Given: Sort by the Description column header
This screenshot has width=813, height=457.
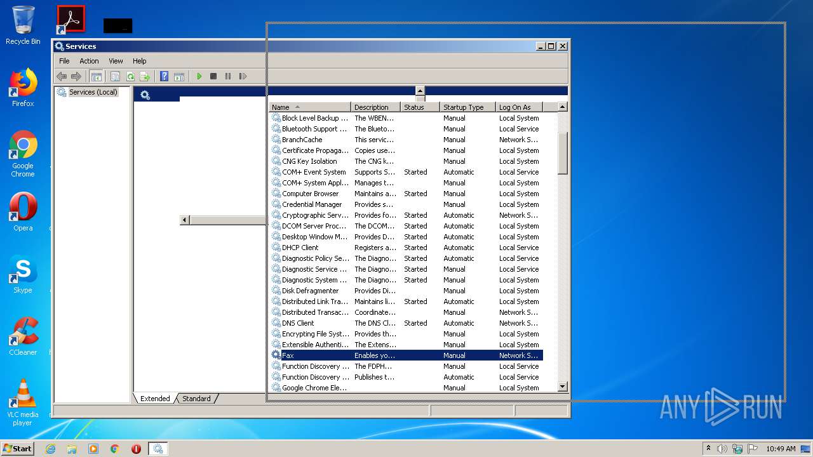Looking at the screenshot, I should click(x=375, y=107).
